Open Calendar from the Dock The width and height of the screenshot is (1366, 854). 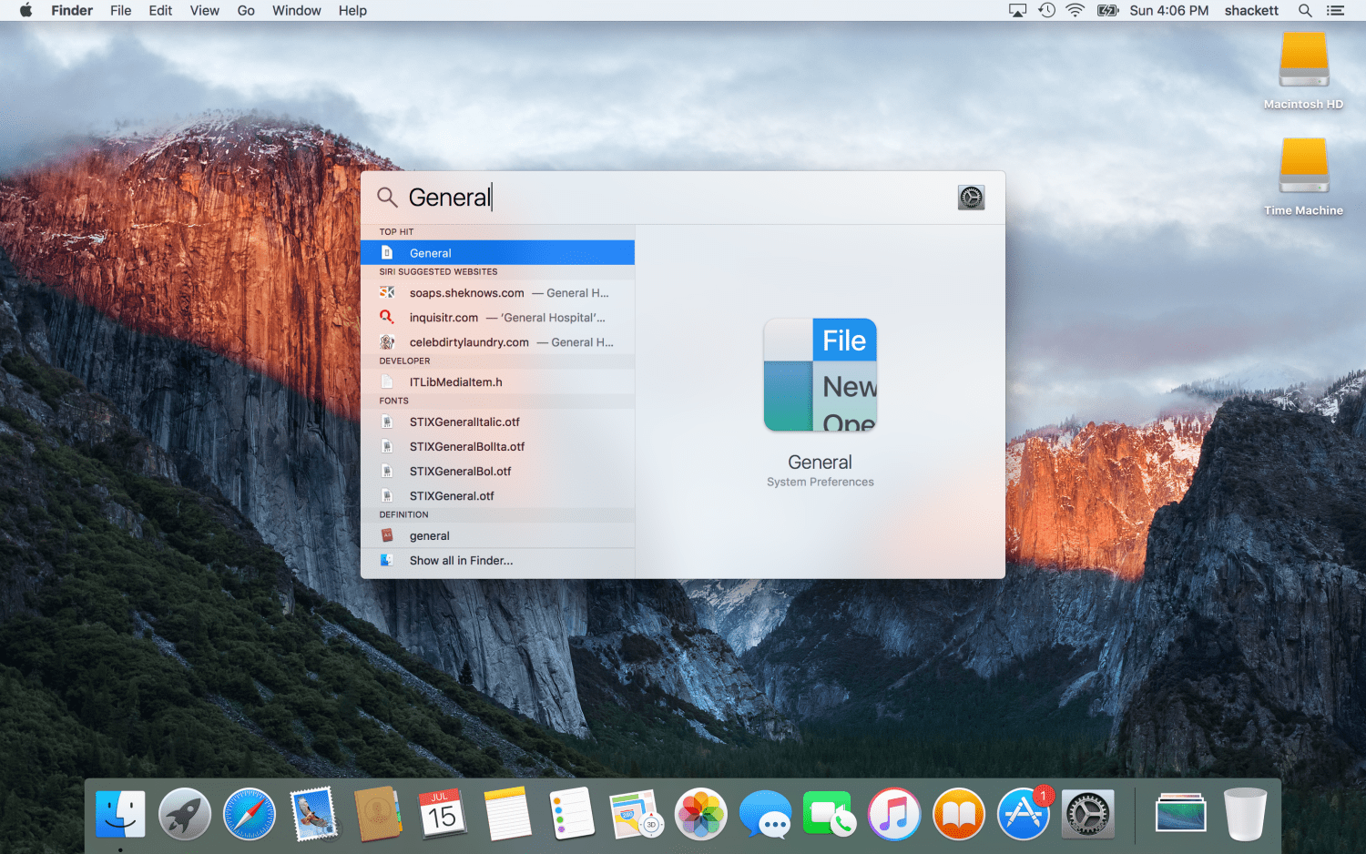point(443,813)
